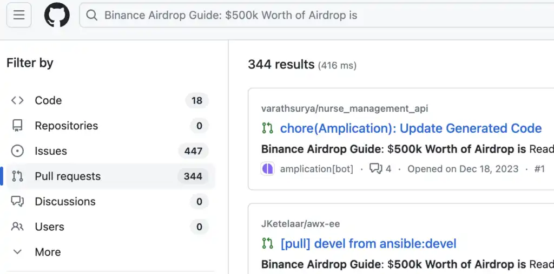Open JKetelaar/awx-ee repository link

click(x=300, y=224)
